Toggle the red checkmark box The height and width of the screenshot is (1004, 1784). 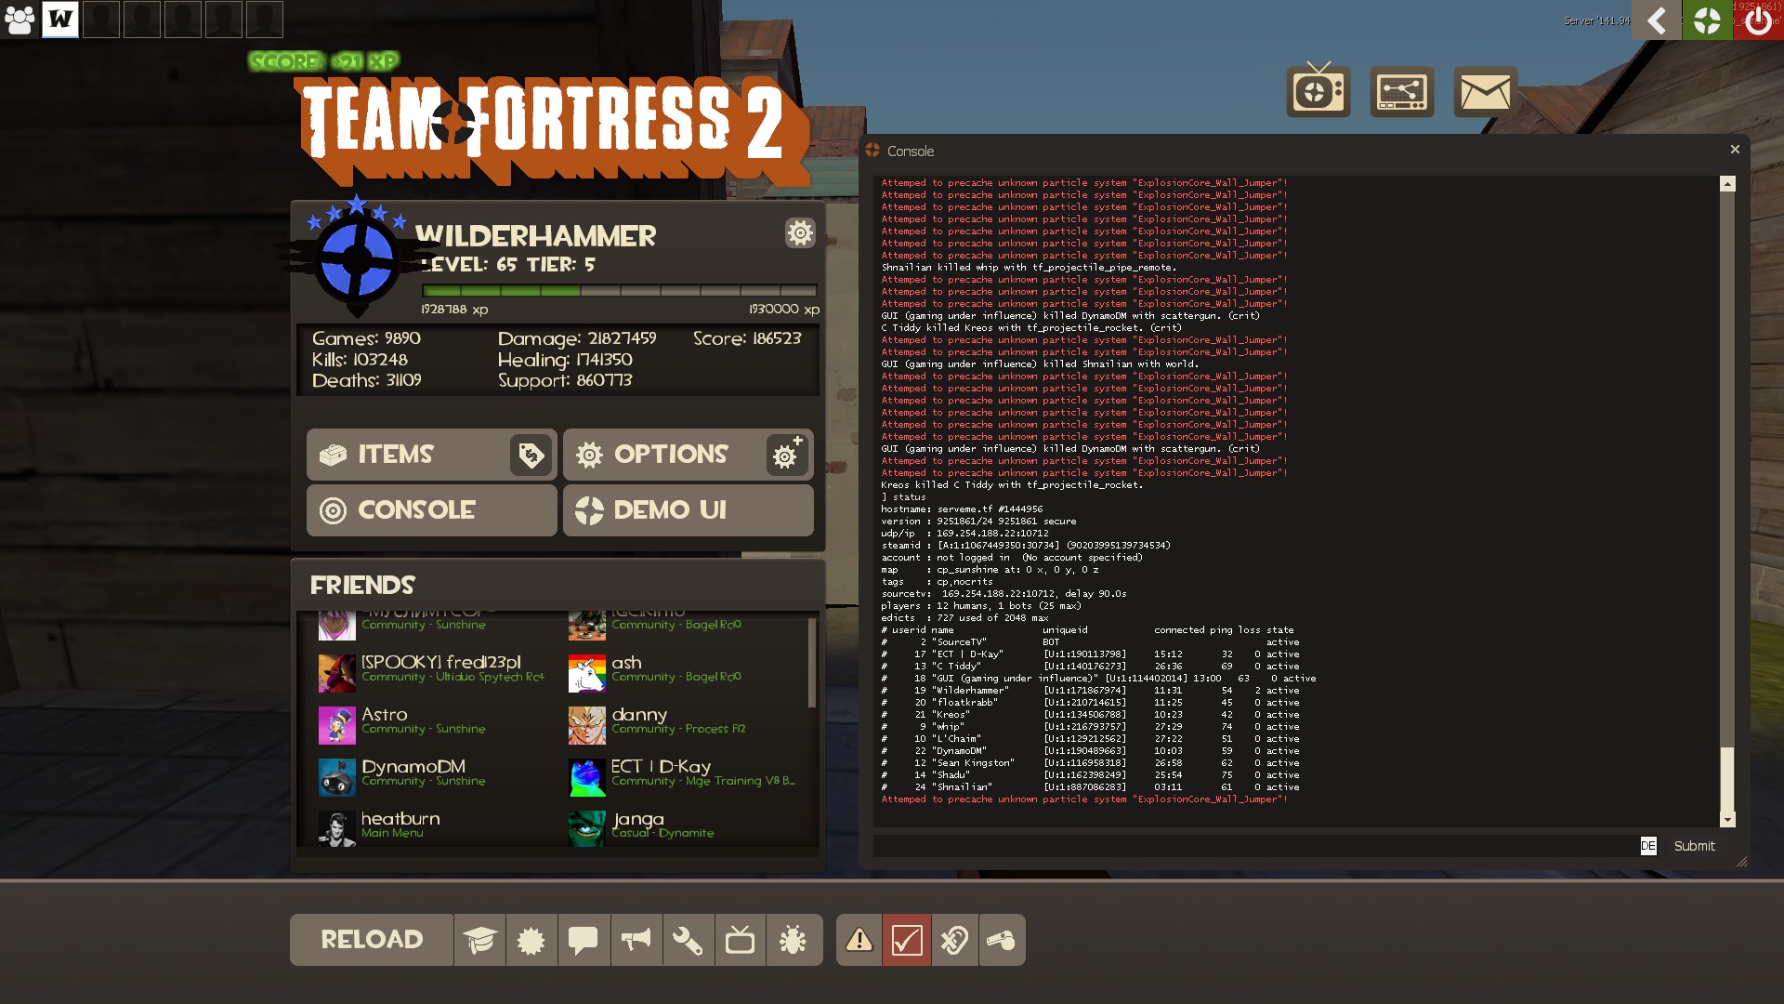pos(907,940)
